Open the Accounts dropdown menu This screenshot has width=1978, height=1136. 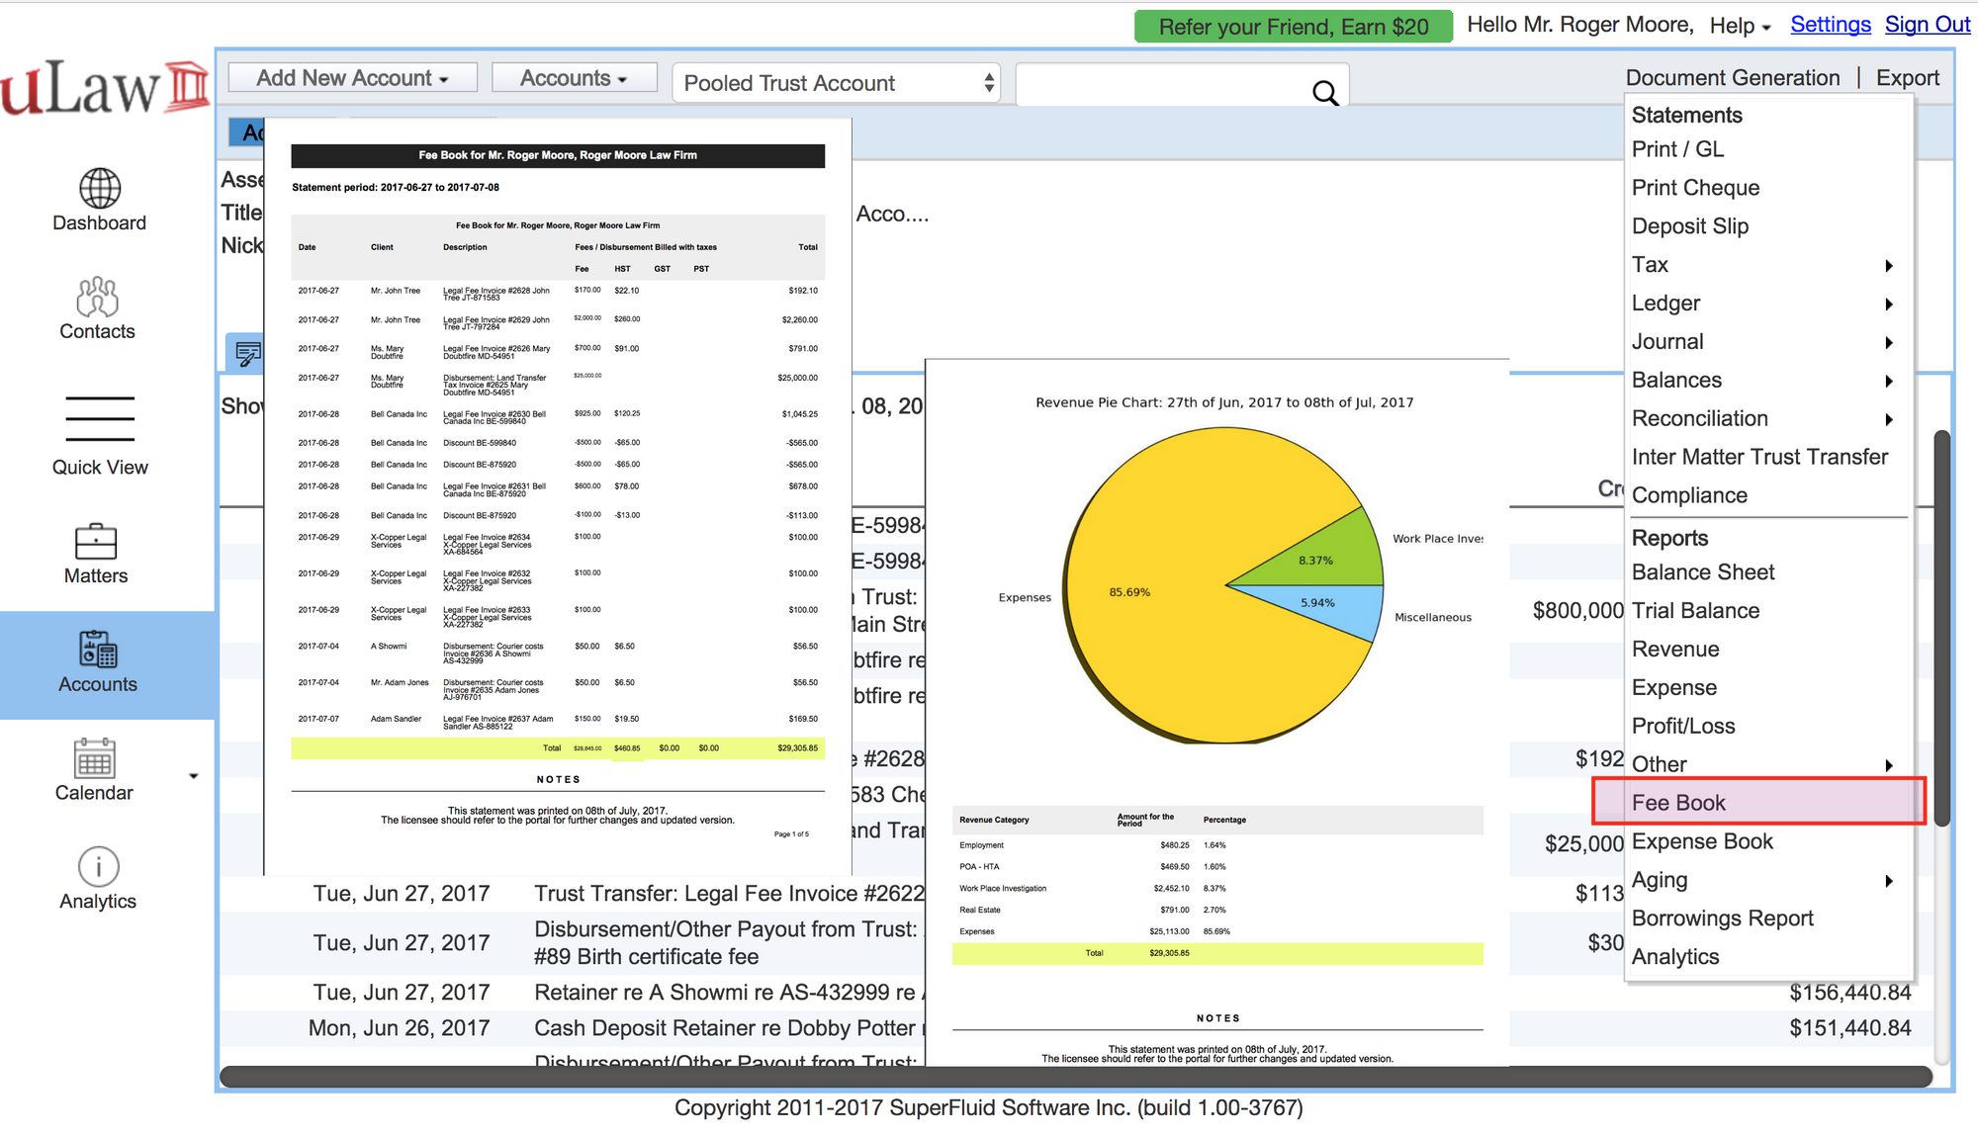tap(574, 78)
